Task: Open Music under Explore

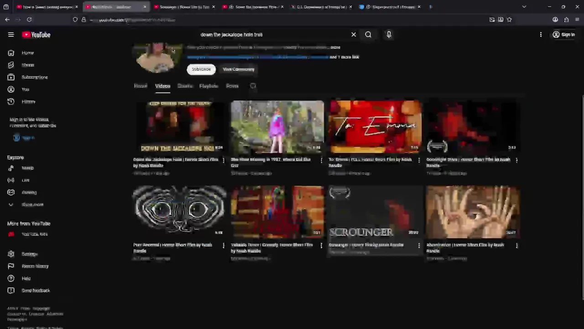Action: tap(27, 168)
